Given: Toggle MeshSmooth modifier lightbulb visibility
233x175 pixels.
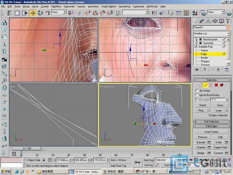Looking at the screenshot, I should [196, 39].
